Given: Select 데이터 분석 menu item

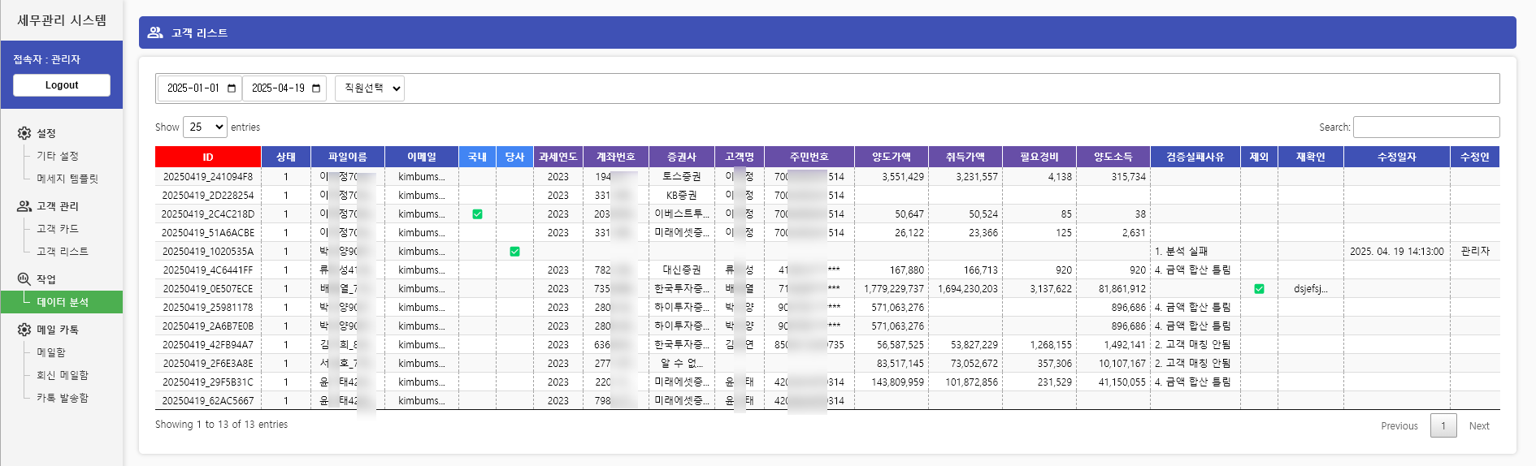Looking at the screenshot, I should [62, 302].
